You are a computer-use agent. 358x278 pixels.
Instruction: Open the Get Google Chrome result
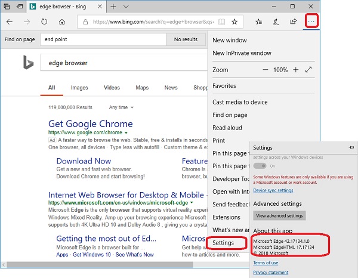pyautogui.click(x=91, y=123)
